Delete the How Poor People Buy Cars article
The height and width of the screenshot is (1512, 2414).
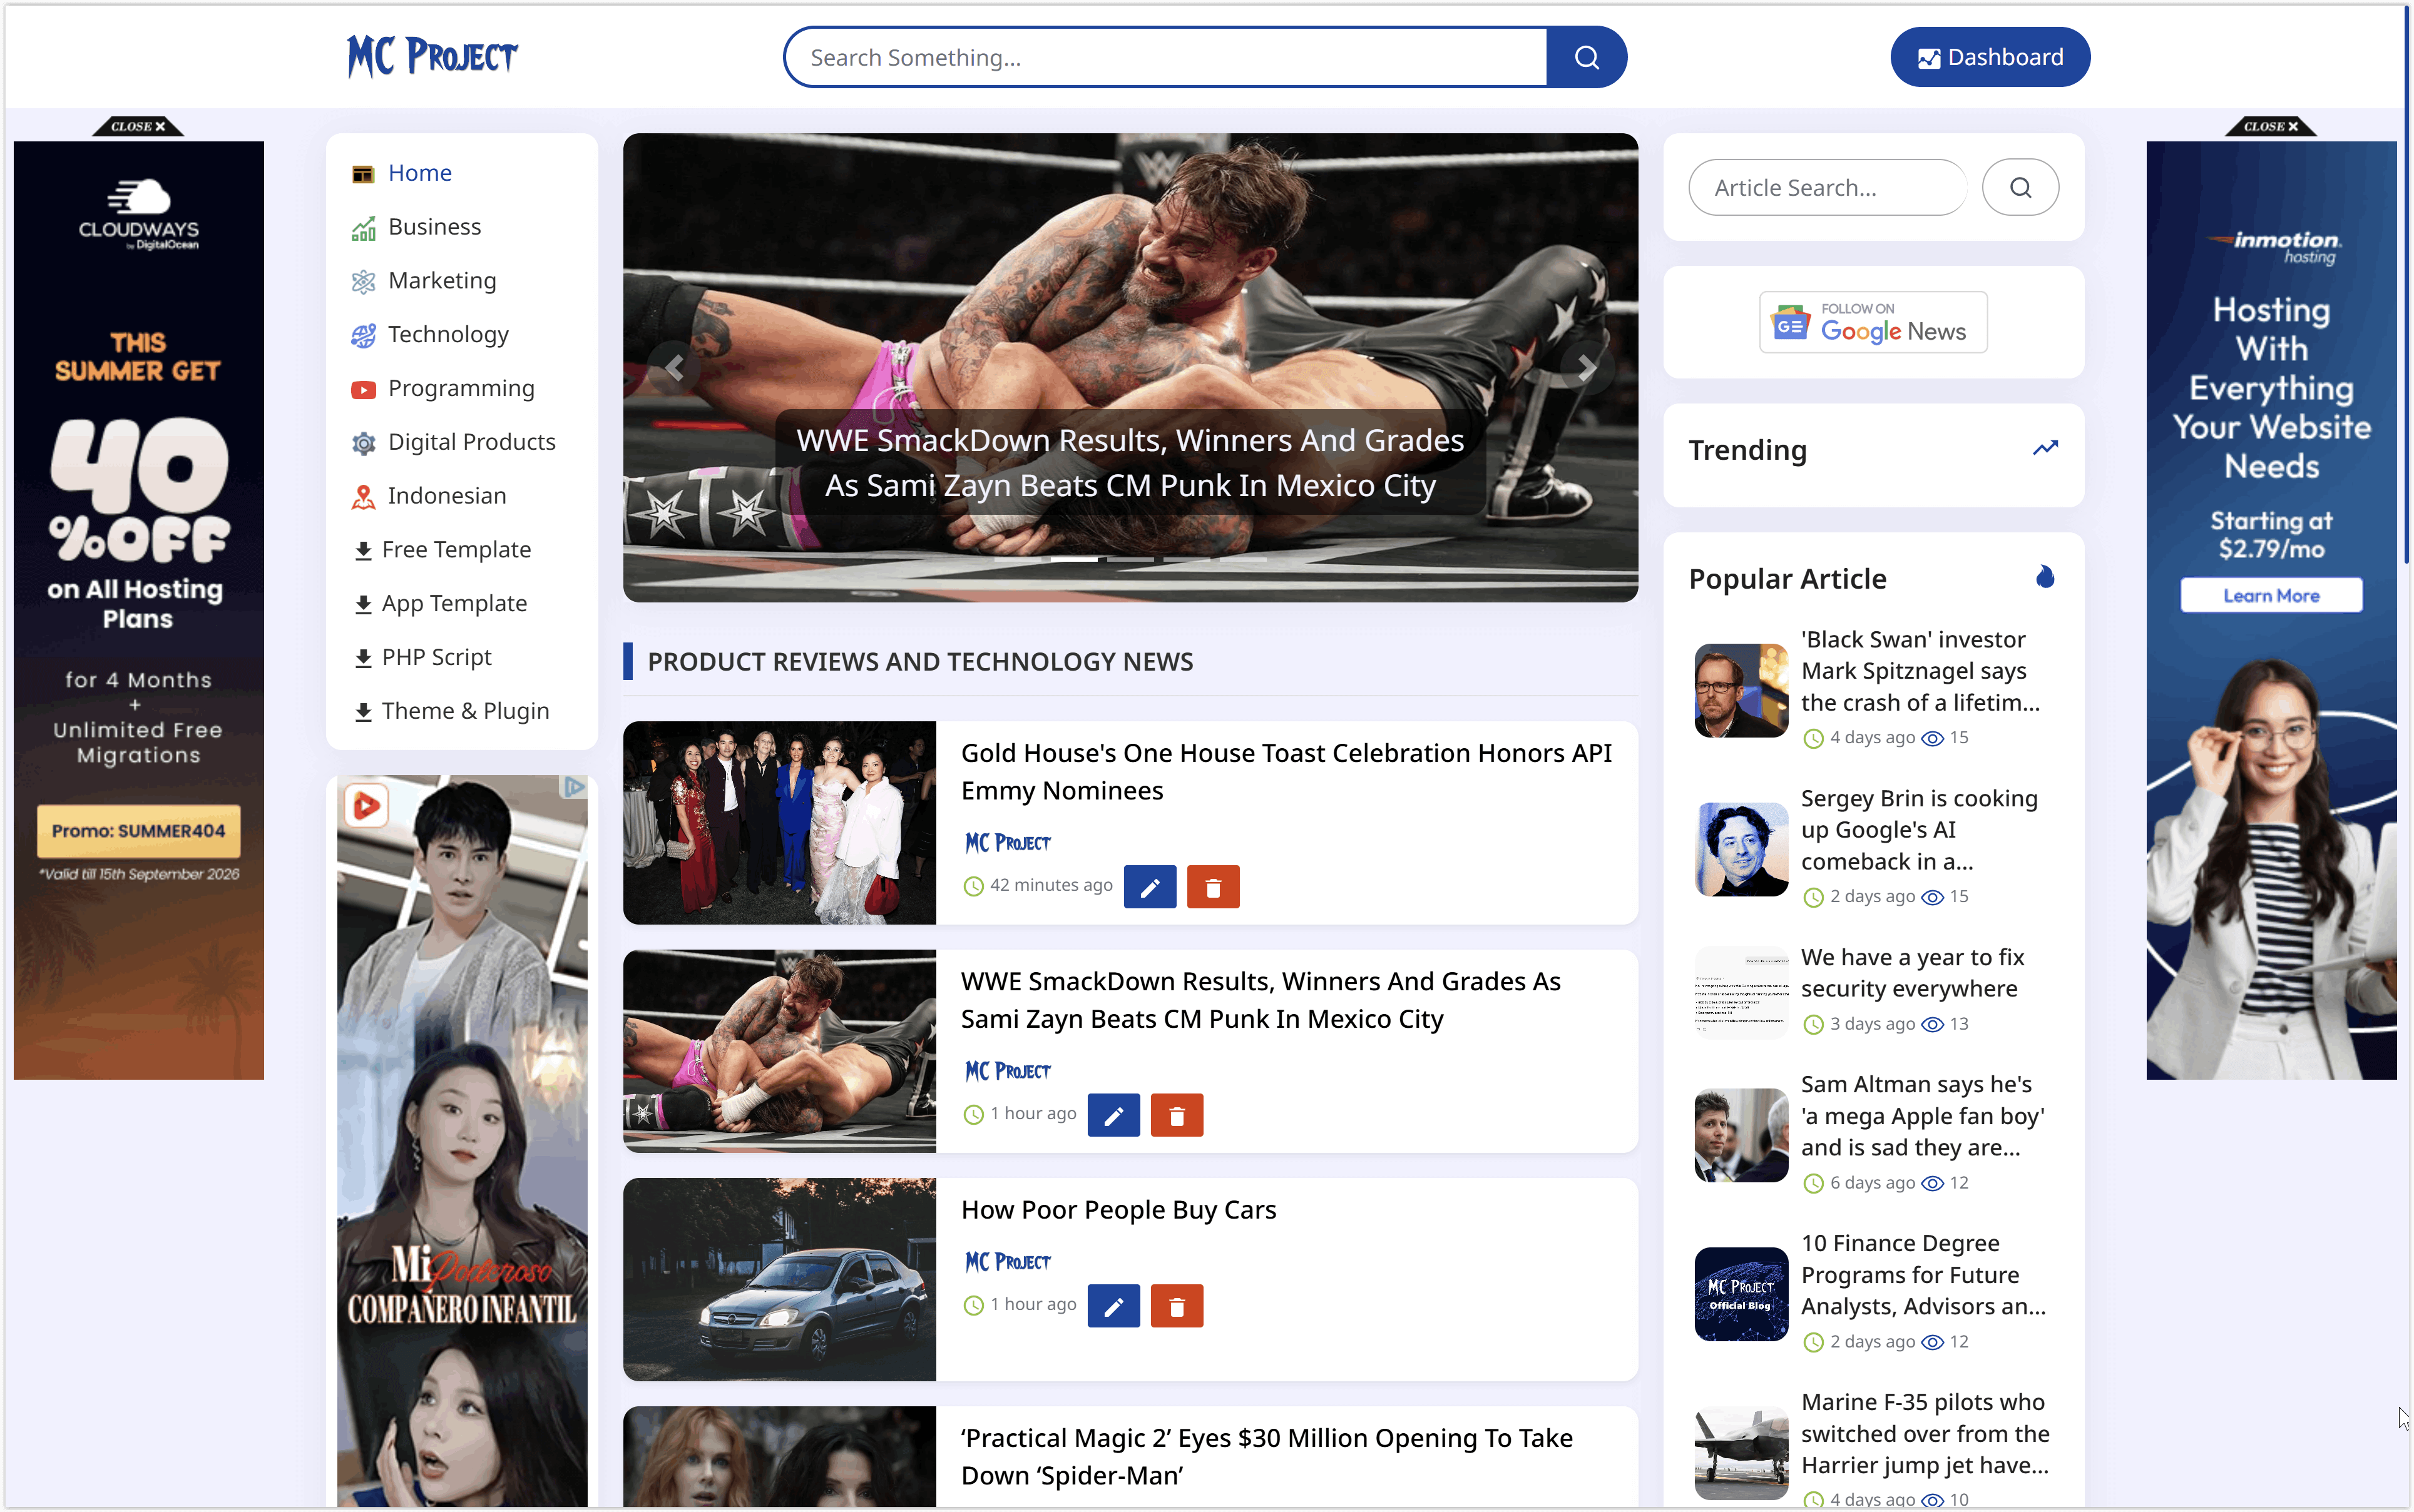click(x=1177, y=1306)
